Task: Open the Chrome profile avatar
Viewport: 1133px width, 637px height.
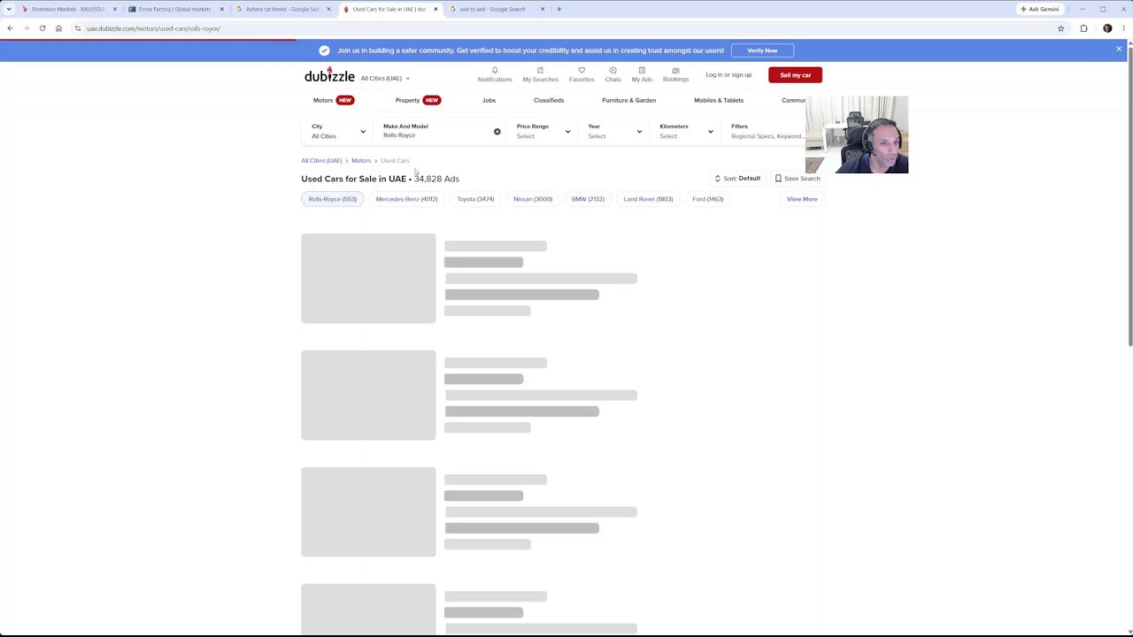Action: (x=1107, y=28)
